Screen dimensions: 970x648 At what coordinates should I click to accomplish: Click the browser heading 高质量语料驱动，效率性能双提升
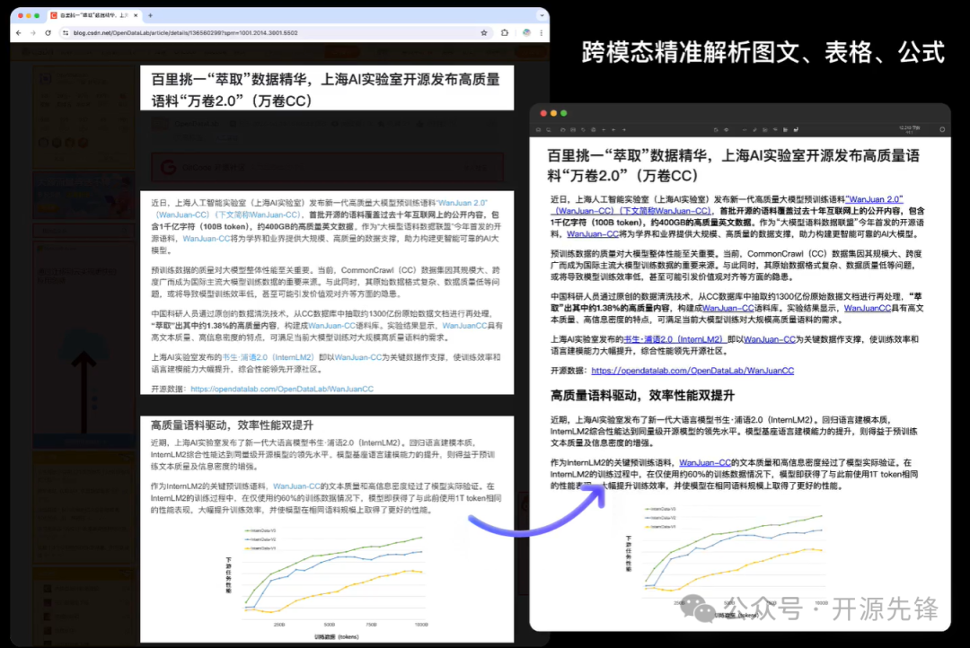pyautogui.click(x=232, y=425)
